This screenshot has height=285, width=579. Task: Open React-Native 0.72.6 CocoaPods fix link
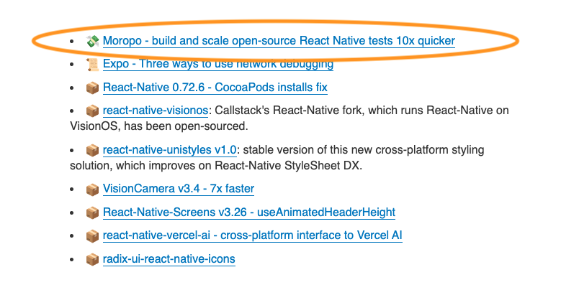coord(215,88)
